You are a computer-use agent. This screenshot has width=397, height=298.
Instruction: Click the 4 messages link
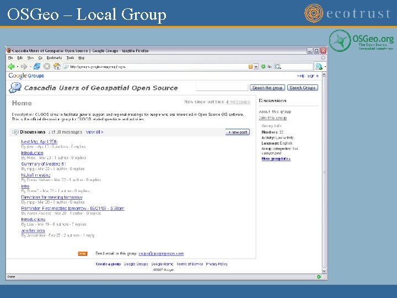[238, 102]
